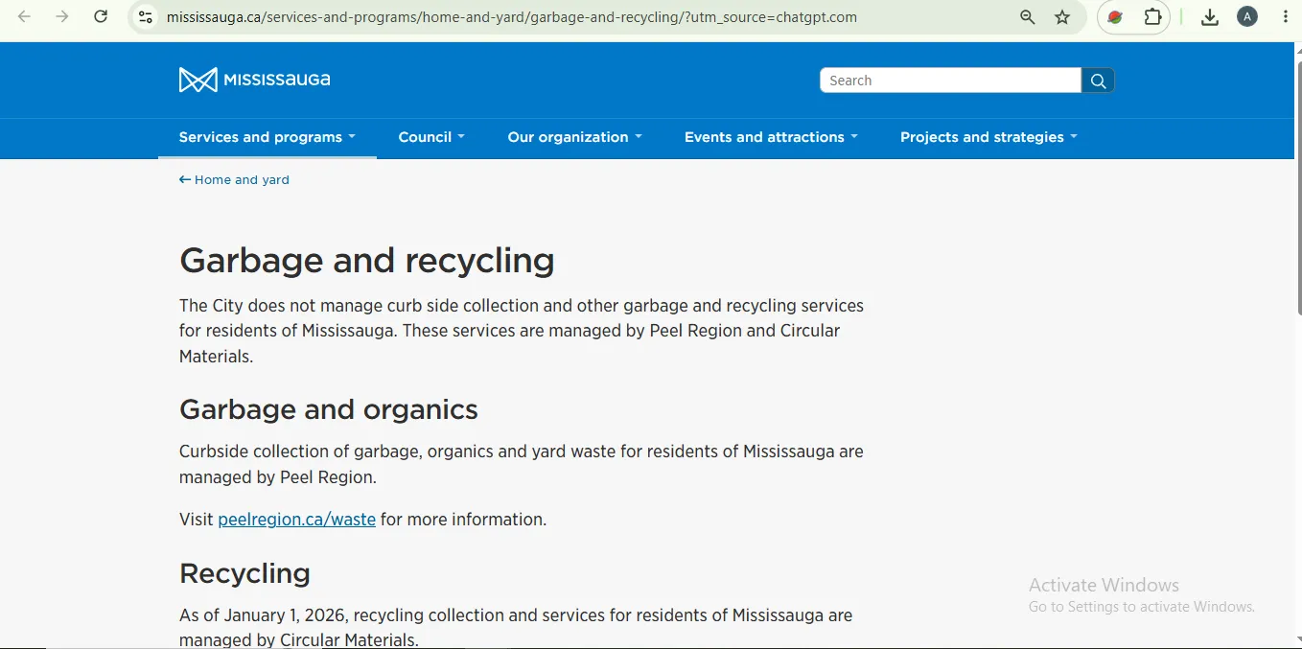Click the address bar URL

pyautogui.click(x=512, y=17)
